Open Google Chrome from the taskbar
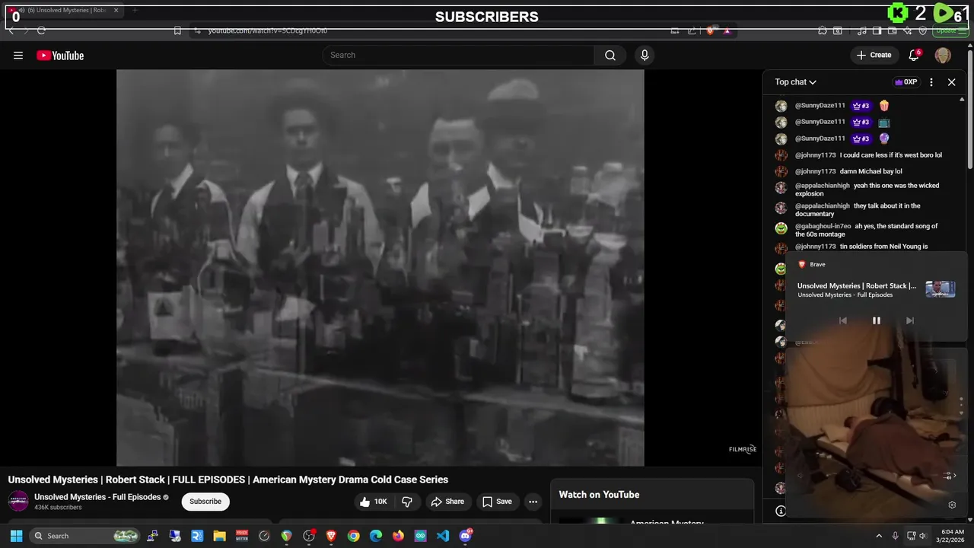This screenshot has width=974, height=548. click(x=353, y=536)
